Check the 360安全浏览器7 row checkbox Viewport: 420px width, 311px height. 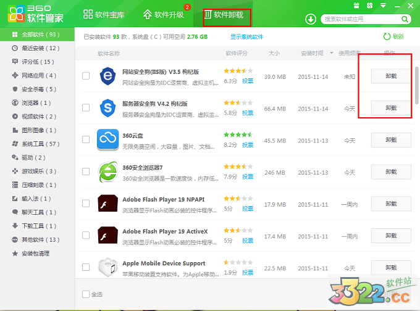point(86,172)
